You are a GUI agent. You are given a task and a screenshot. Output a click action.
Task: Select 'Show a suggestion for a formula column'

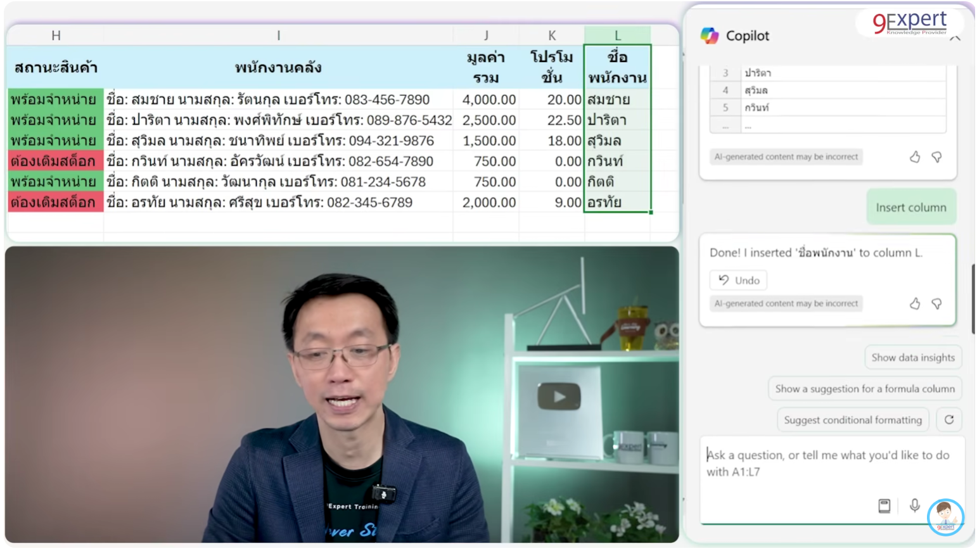(x=864, y=389)
